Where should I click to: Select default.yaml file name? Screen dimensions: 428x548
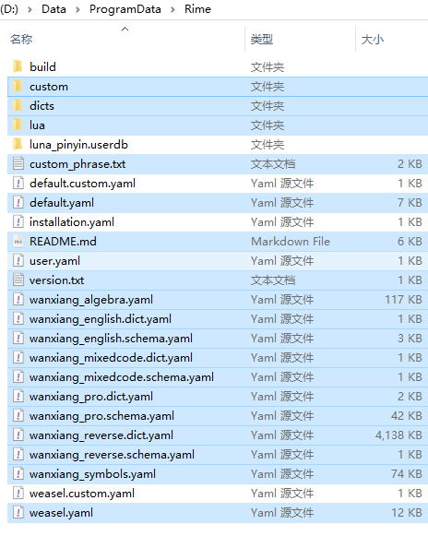pyautogui.click(x=62, y=203)
